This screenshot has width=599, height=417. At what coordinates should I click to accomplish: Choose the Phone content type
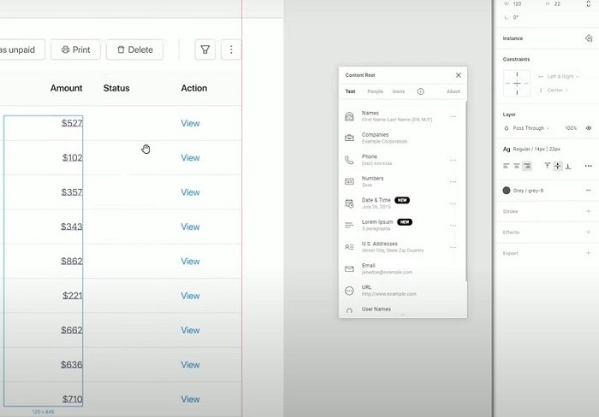point(399,160)
